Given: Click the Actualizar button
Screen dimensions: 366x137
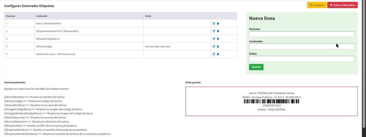Looking at the screenshot, I should click(x=316, y=5).
